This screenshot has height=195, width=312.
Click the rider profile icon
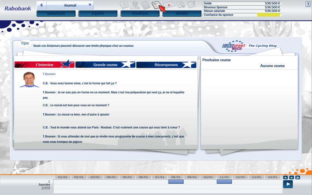135,5
